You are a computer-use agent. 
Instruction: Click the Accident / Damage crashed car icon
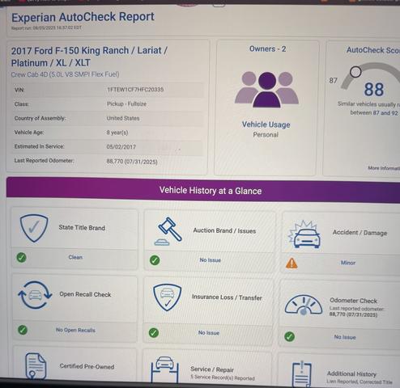click(304, 234)
